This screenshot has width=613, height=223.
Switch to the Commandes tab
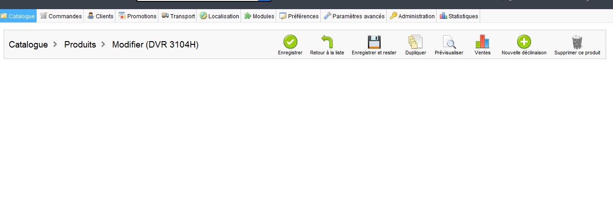61,16
